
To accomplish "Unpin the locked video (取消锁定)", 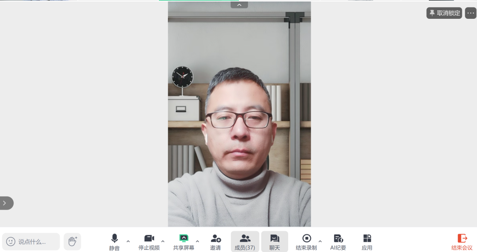I will (x=444, y=13).
